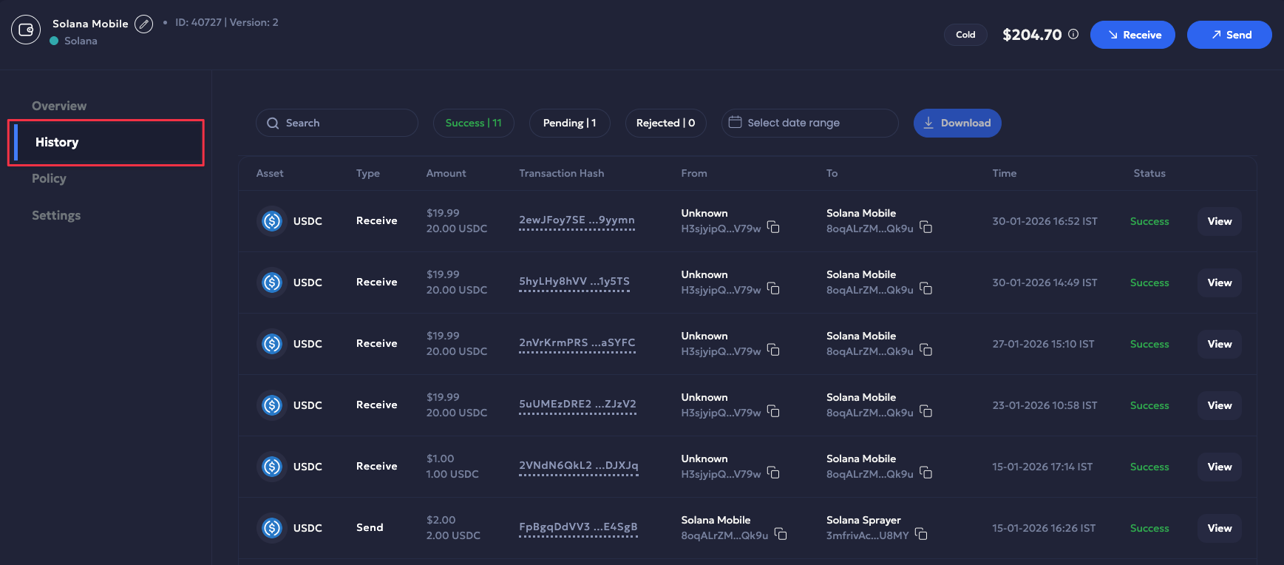The width and height of the screenshot is (1284, 565).
Task: View the 30-01-2026 16:52 transaction
Action: click(x=1220, y=221)
